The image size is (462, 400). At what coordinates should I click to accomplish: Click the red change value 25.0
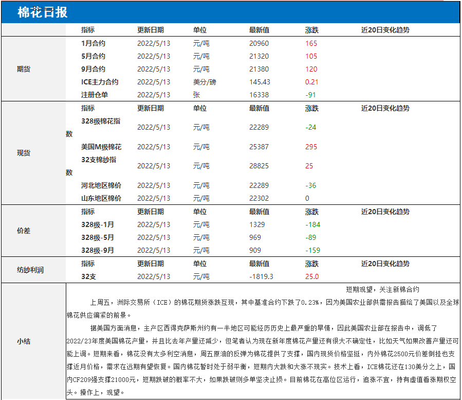point(312,276)
